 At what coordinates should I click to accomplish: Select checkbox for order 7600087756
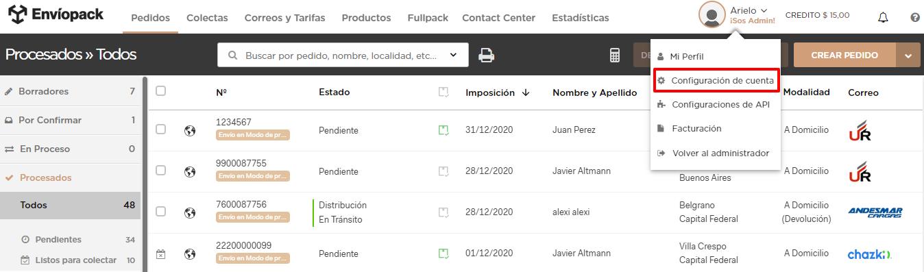point(160,212)
